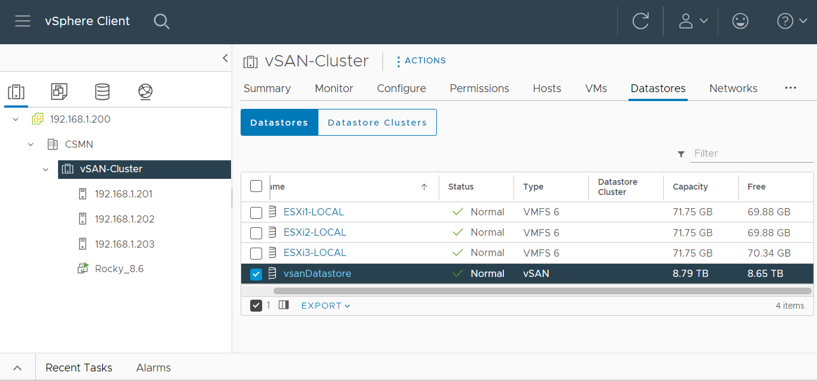
Task: Collapse the 192.168.1.200 vCenter node
Action: coord(16,120)
